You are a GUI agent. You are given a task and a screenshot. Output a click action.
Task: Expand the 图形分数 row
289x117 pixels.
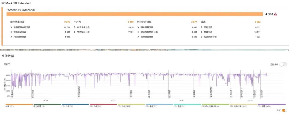(202, 27)
